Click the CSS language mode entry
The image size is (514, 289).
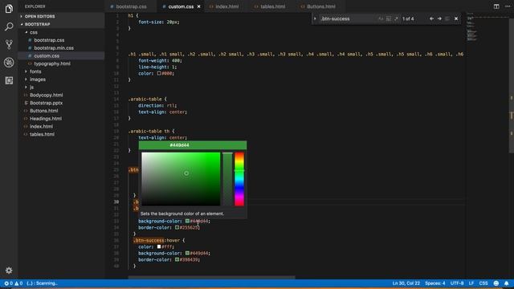pyautogui.click(x=483, y=283)
